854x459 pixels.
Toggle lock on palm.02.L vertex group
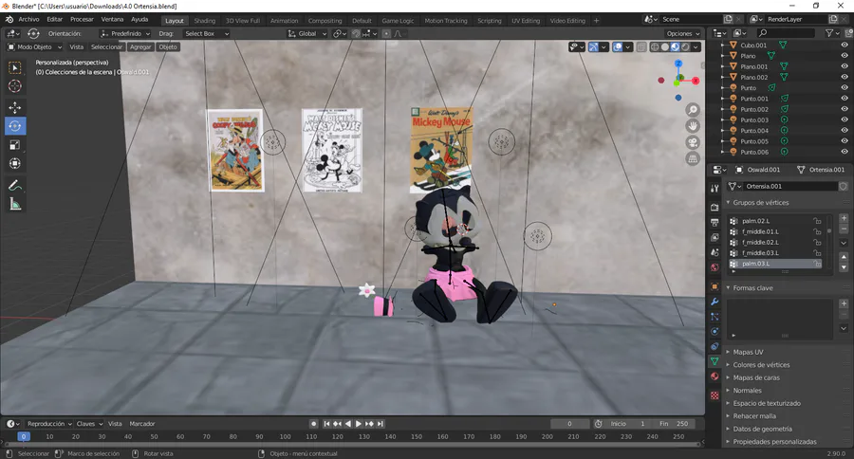tap(818, 221)
